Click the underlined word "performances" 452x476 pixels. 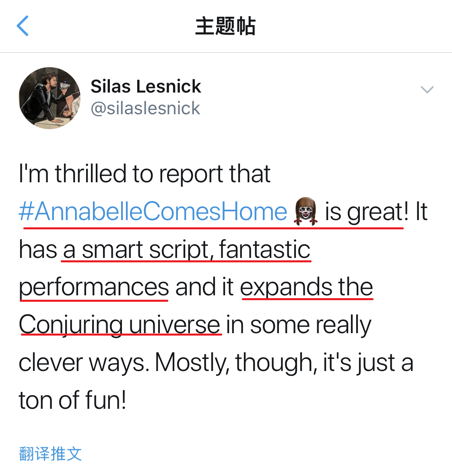pos(94,287)
